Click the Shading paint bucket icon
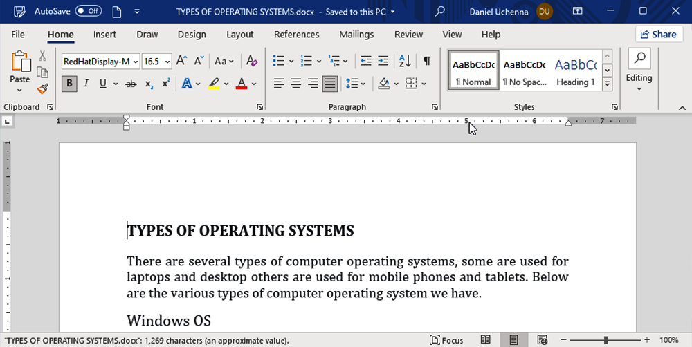Viewport: 692px width, 347px height. point(384,84)
